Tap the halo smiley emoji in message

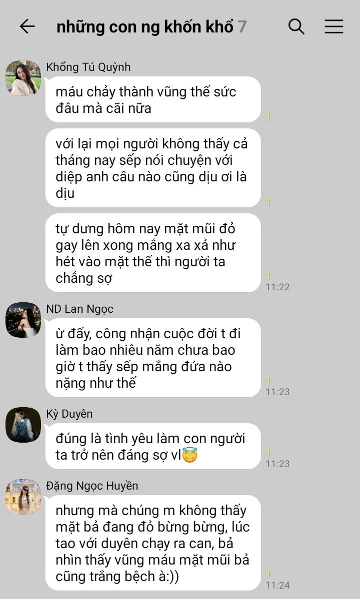coord(190,455)
